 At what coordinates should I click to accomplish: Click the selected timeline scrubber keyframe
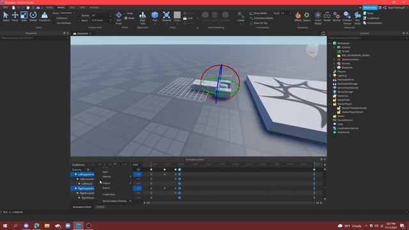point(180,169)
